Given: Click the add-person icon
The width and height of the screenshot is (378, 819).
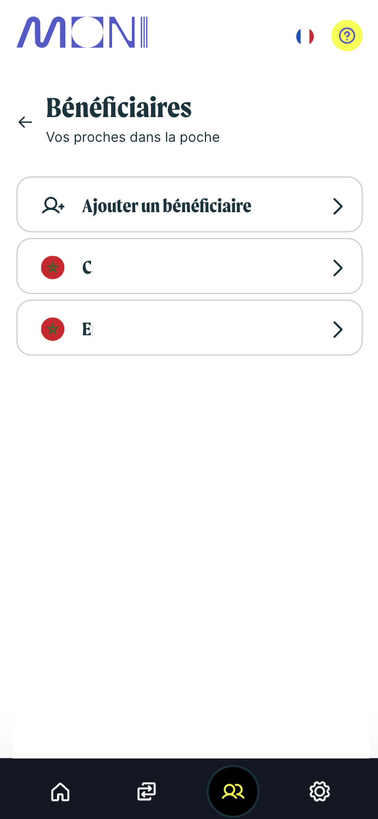Looking at the screenshot, I should 53,206.
